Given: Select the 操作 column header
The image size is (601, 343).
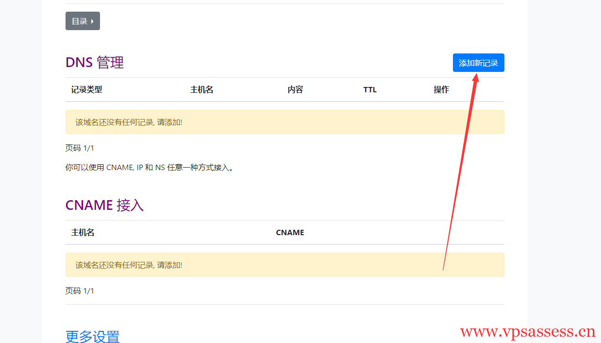Looking at the screenshot, I should (441, 89).
